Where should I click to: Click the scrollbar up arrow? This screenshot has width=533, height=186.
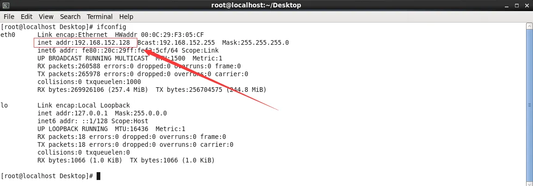pos(529,26)
